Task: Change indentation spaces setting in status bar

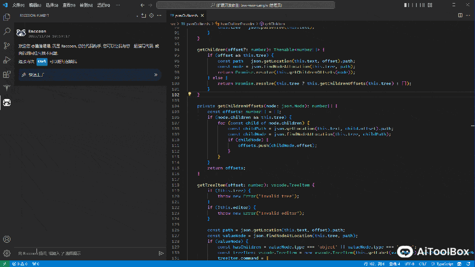Action: 394,264
